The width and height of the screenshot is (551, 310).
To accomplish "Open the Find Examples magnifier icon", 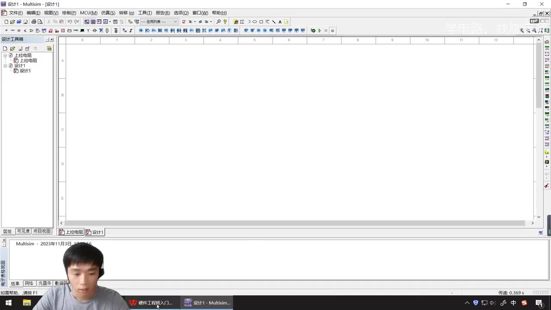I will pos(218,22).
